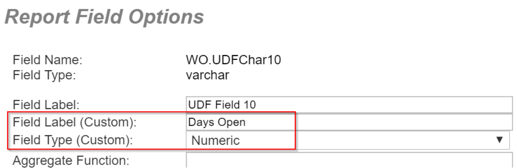The height and width of the screenshot is (168, 517).
Task: Click the Field Type (Custom) caption
Action: click(72, 140)
